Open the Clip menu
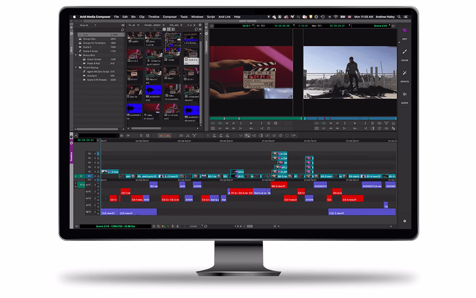This screenshot has height=298, width=476. 142,17
